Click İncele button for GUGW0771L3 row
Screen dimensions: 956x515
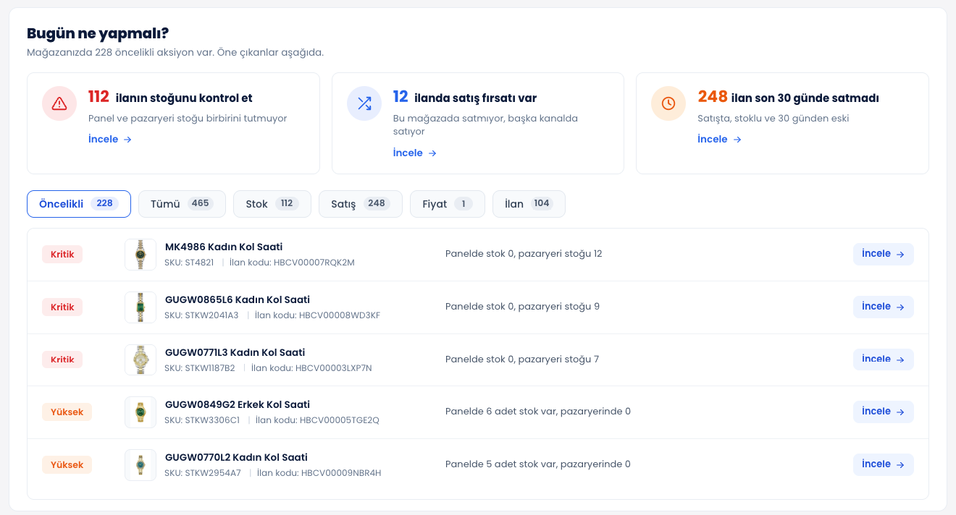884,359
